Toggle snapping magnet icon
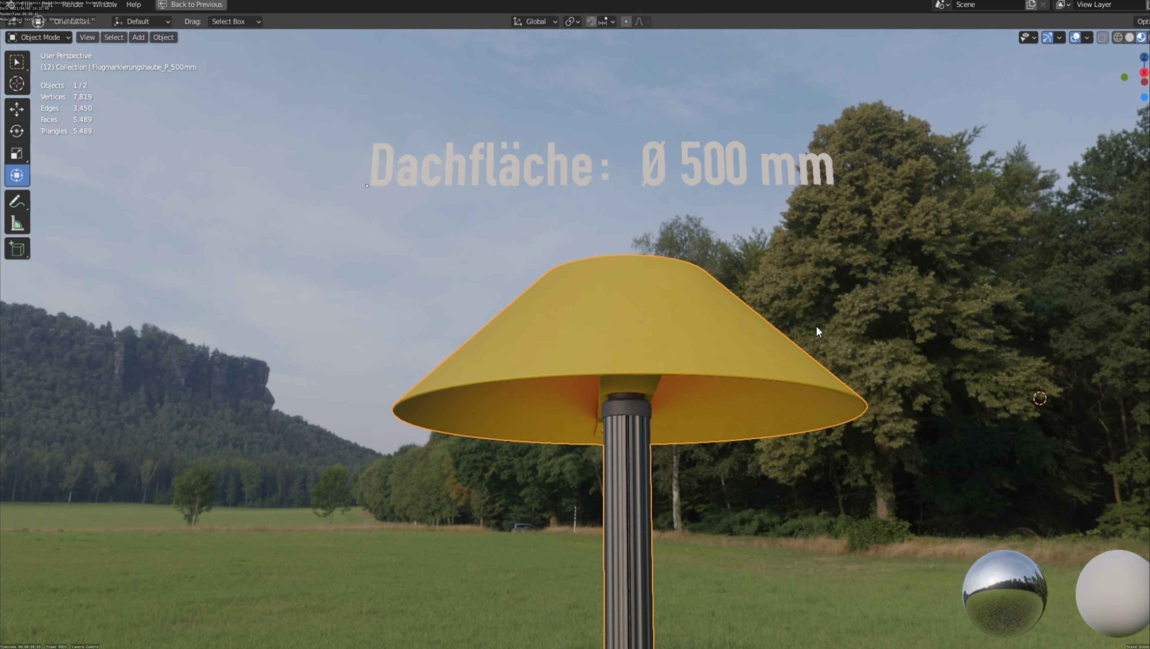The width and height of the screenshot is (1150, 649). pos(591,21)
